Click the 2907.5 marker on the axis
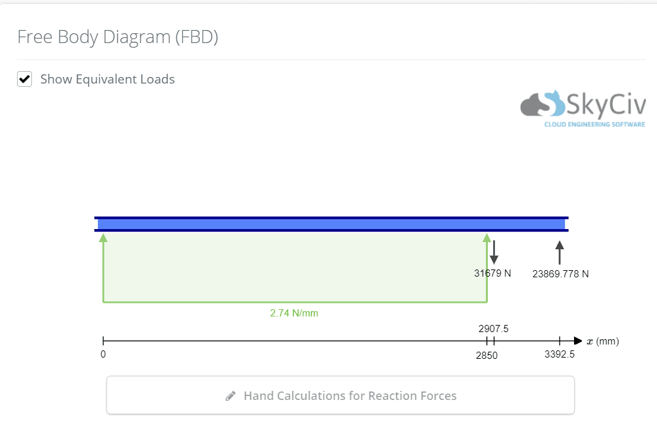Screen dimensions: 657x430 pyautogui.click(x=494, y=340)
